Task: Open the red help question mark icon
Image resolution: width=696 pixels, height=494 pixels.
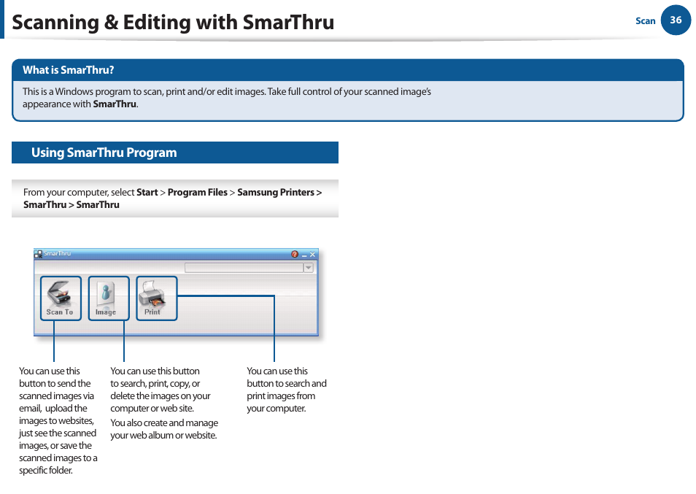Action: tap(295, 254)
